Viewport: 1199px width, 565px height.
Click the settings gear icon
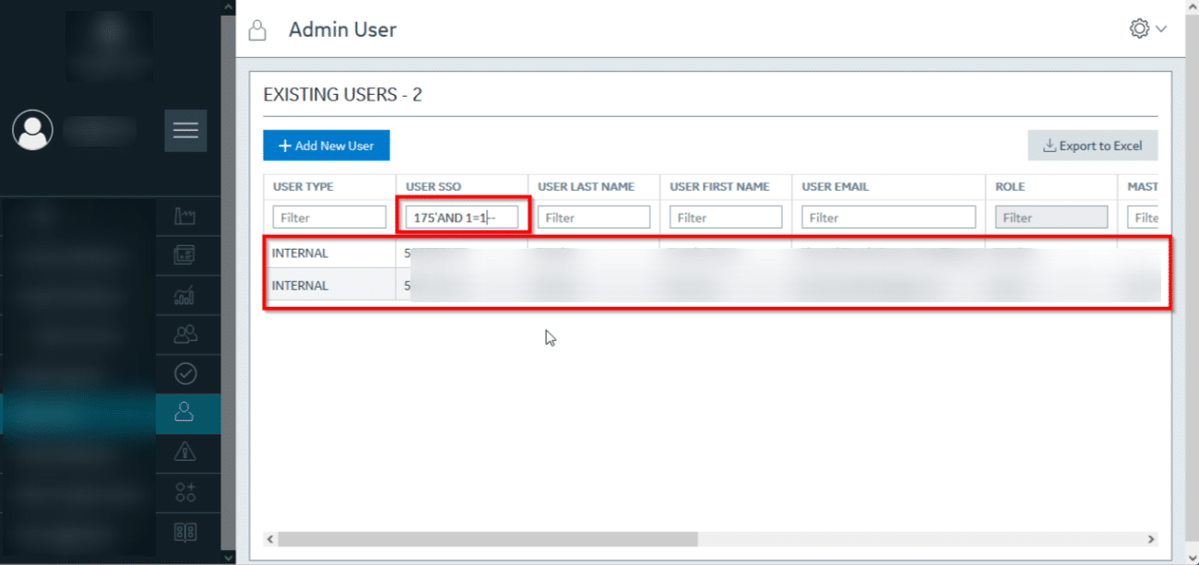[1139, 29]
